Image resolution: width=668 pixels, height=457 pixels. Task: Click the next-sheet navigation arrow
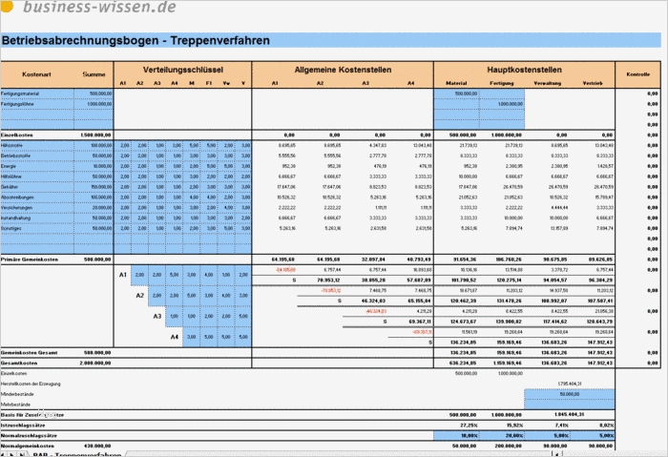click(12, 454)
